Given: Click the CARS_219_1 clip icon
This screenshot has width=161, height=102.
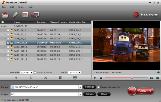Looking at the screenshot, I should [11, 47].
